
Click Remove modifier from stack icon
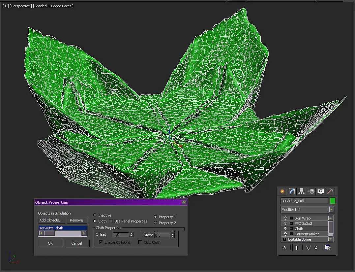[316, 248]
